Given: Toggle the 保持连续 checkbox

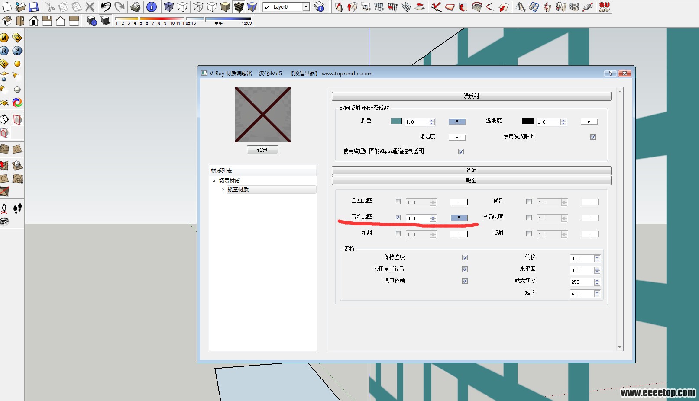Looking at the screenshot, I should coord(465,257).
